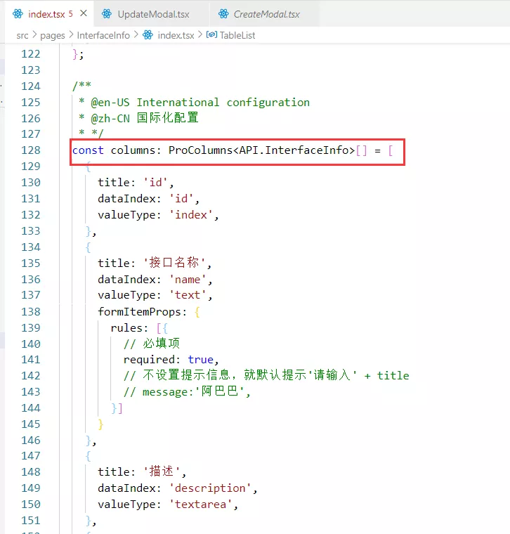
Task: Open the UpdateModal.tsx tab
Action: pyautogui.click(x=153, y=14)
